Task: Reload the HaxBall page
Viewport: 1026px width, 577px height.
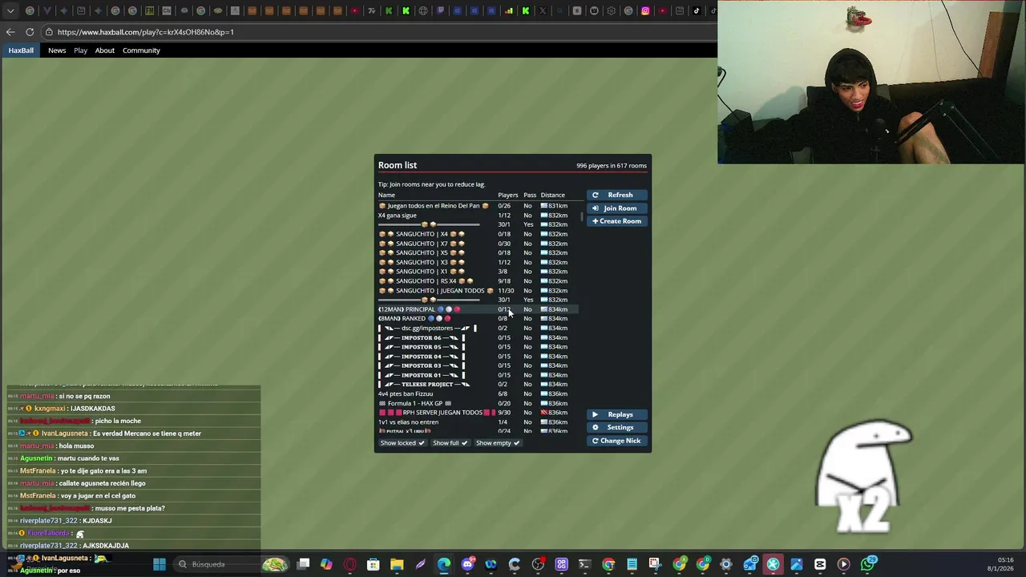Action: coord(30,32)
